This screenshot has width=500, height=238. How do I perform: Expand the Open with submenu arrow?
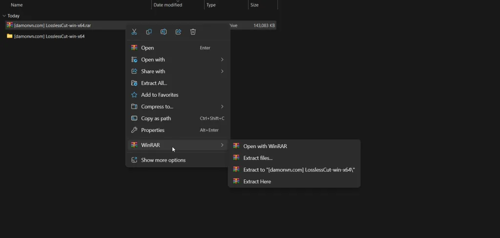tap(222, 60)
